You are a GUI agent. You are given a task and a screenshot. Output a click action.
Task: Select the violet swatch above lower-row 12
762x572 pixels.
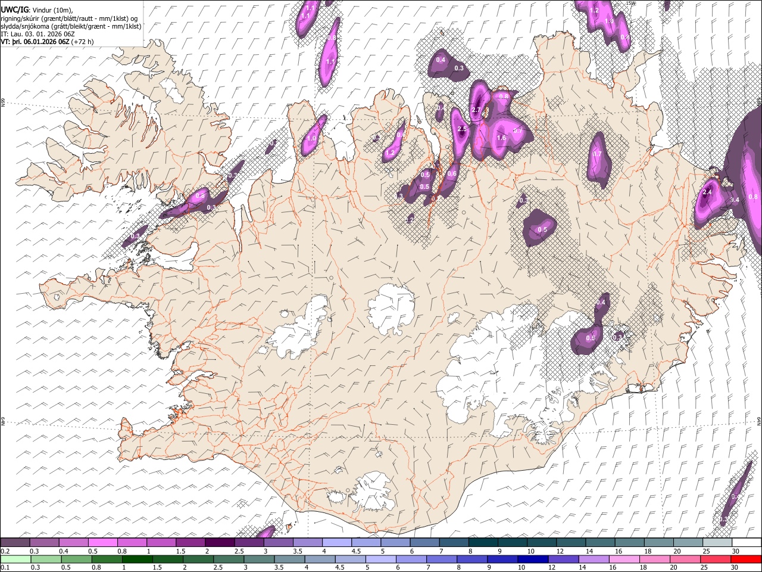coord(563,559)
